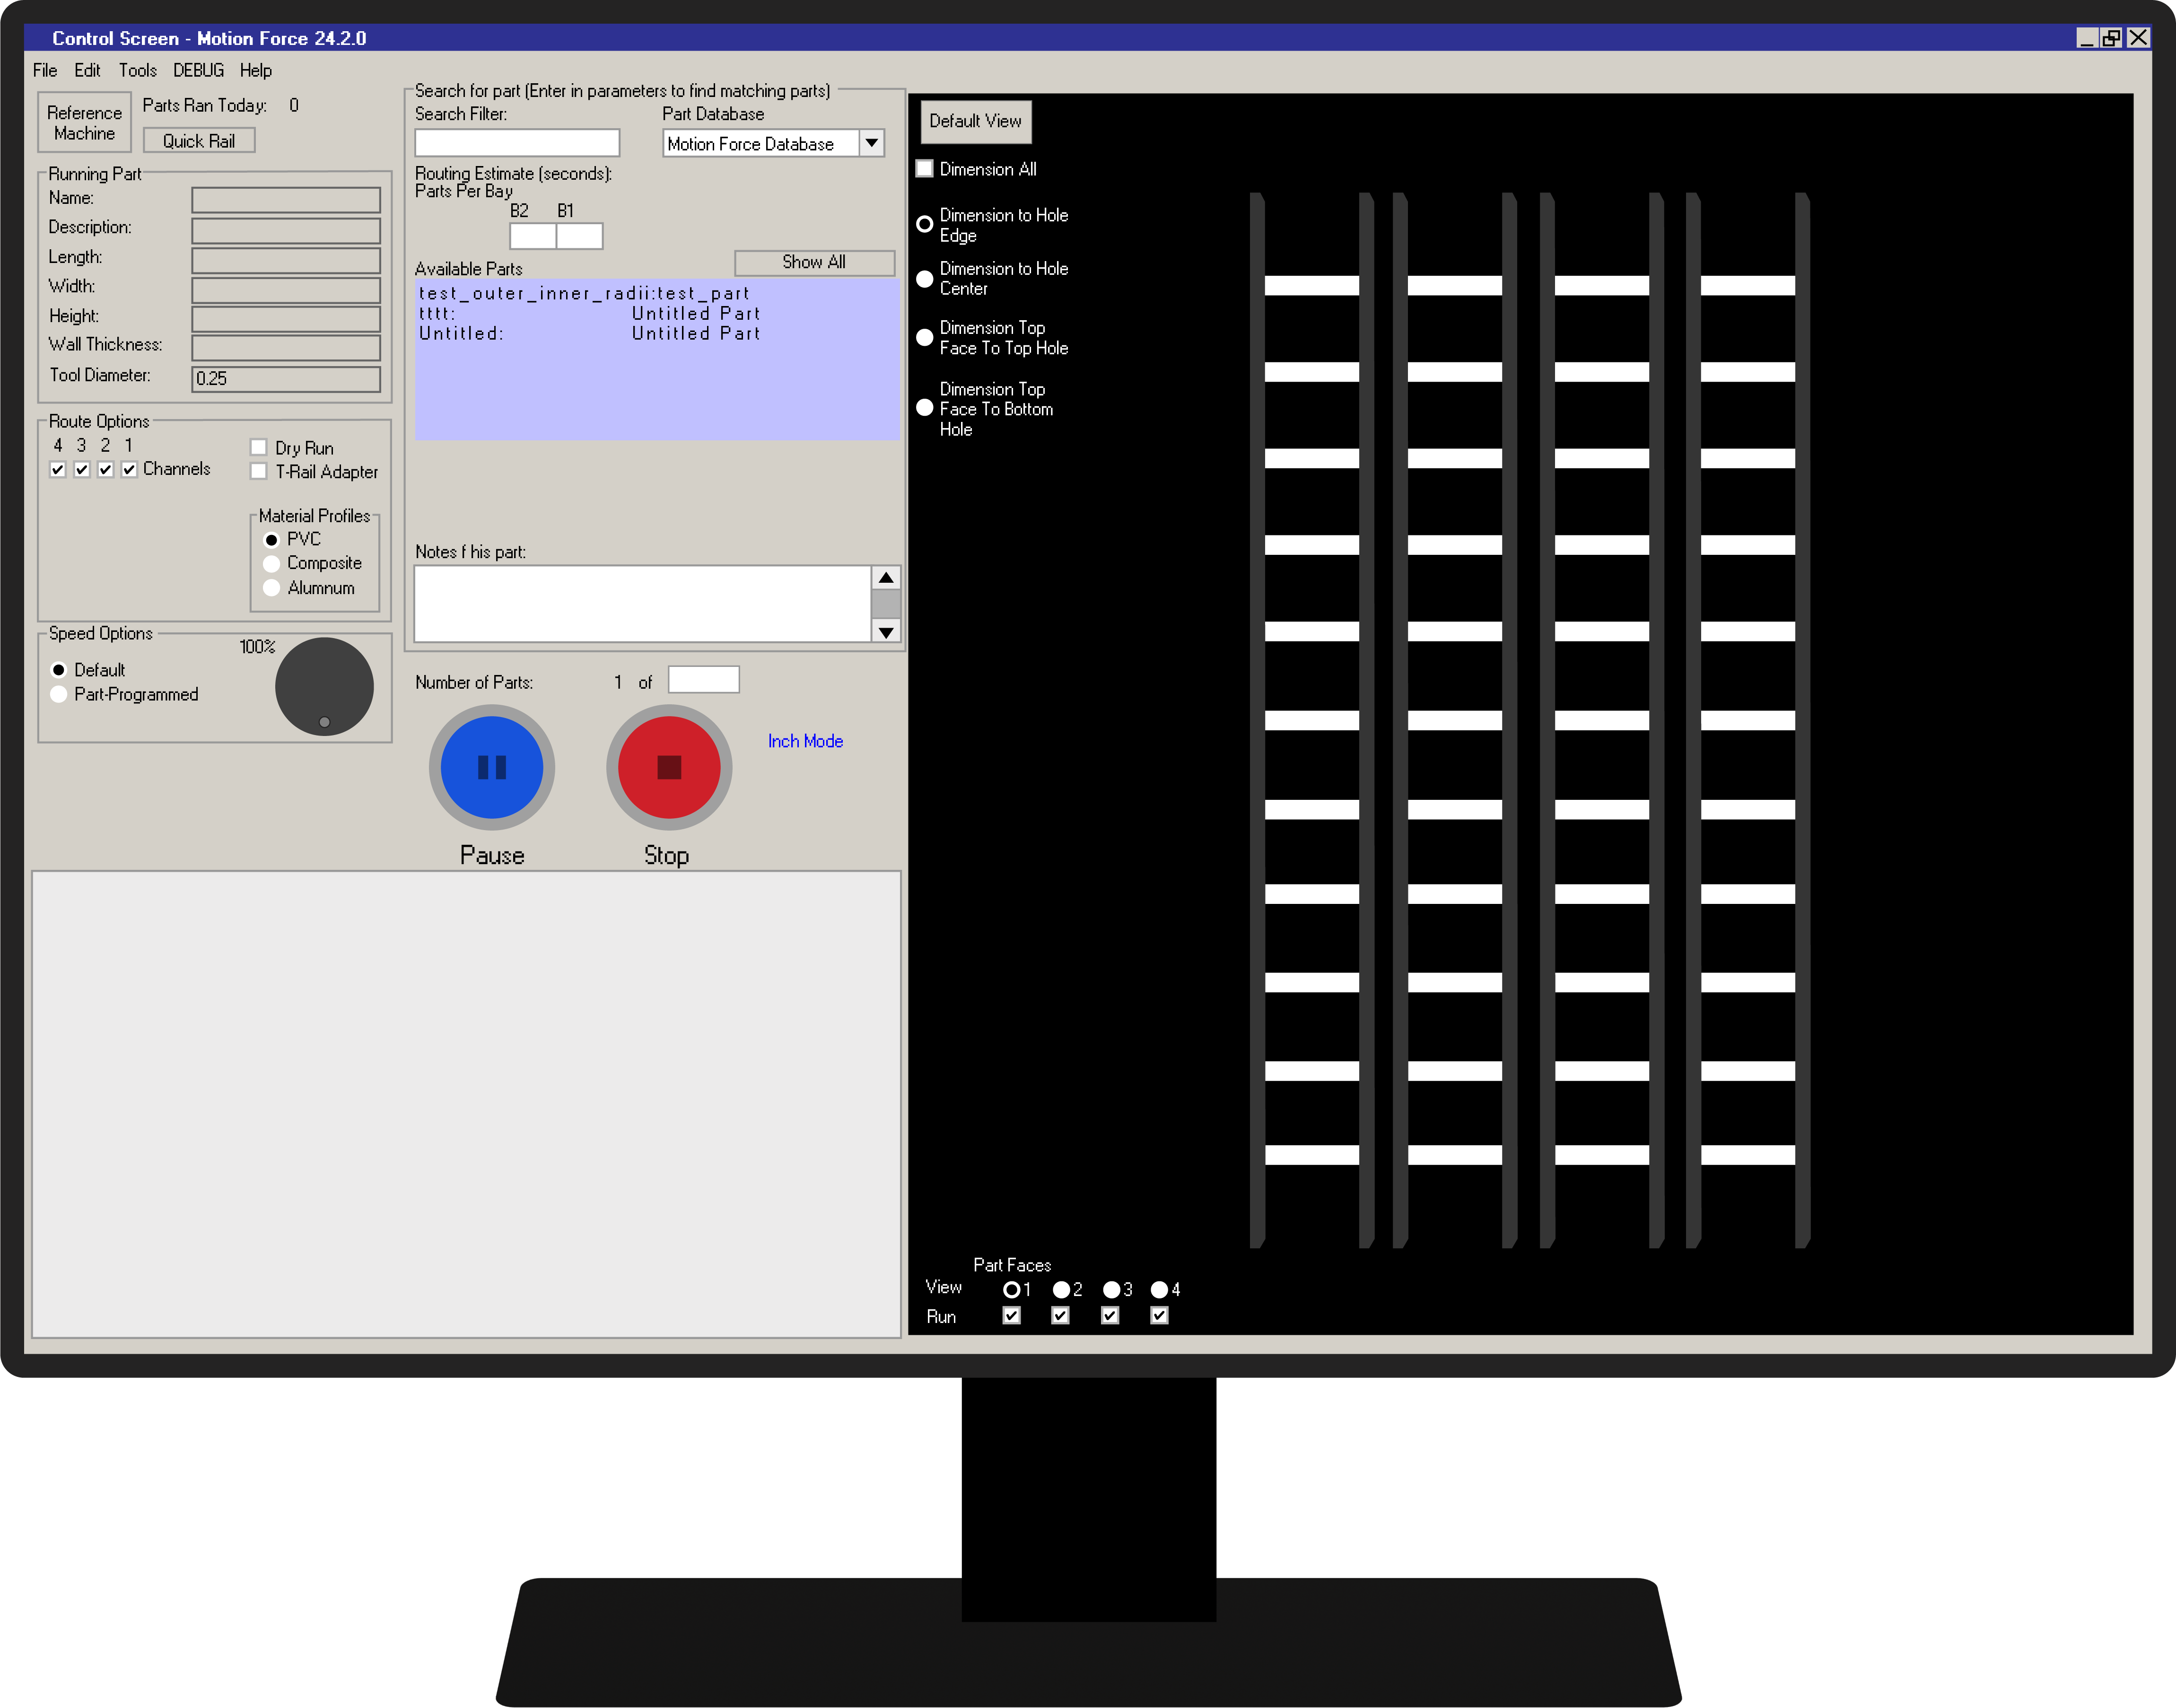
Task: Select Dimension to Hole Center option
Action: click(925, 279)
